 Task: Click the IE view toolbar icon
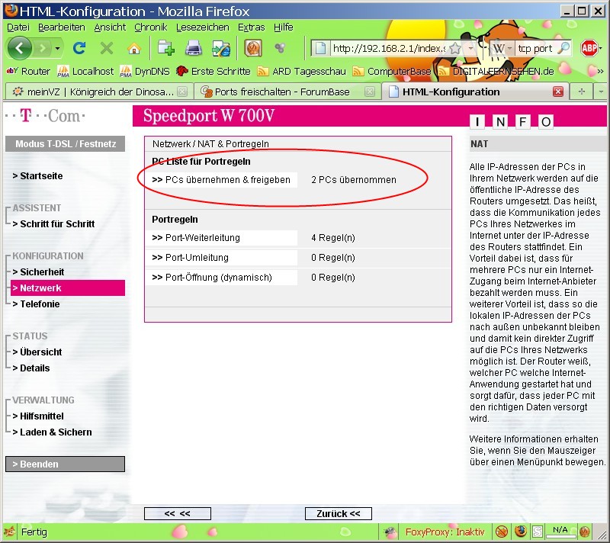(x=221, y=49)
